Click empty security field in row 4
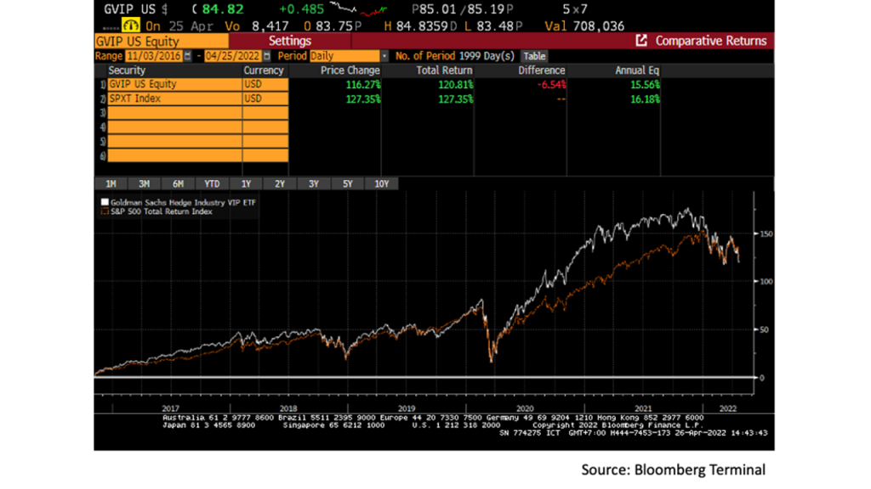 pyautogui.click(x=174, y=127)
